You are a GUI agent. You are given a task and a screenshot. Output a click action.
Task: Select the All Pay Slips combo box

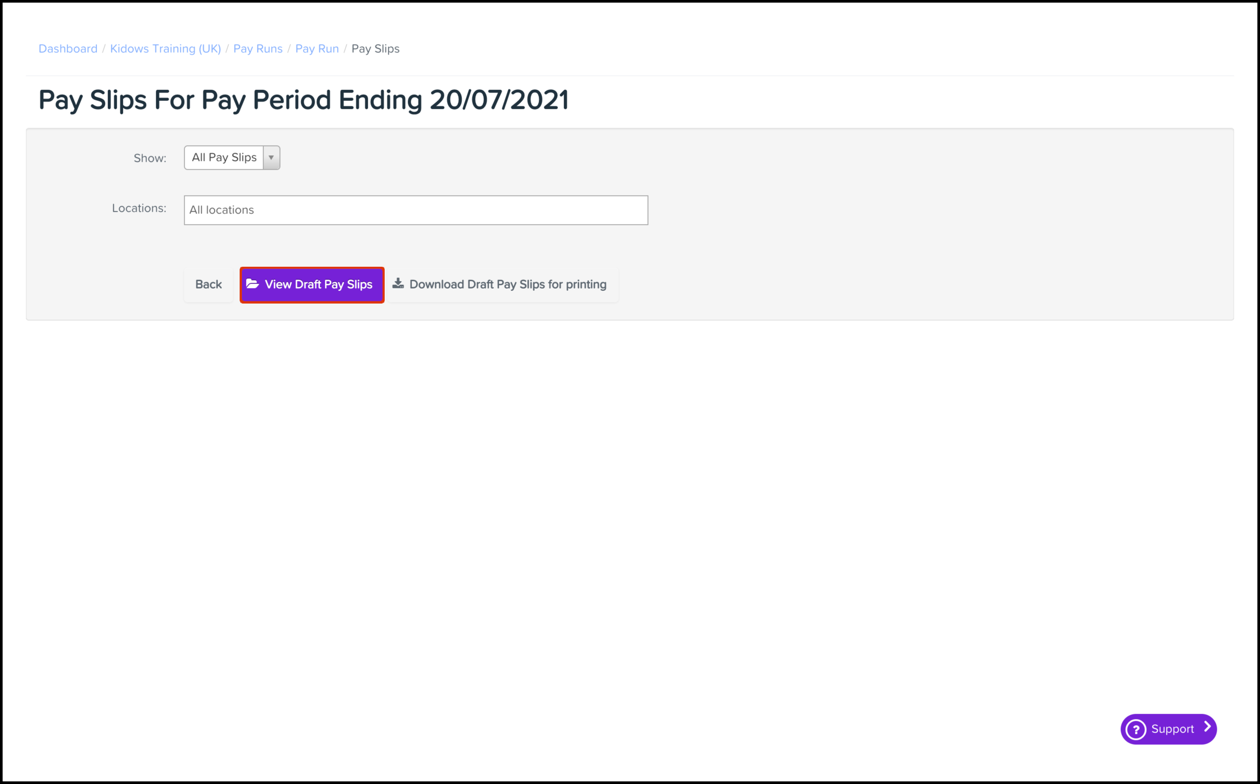click(232, 158)
